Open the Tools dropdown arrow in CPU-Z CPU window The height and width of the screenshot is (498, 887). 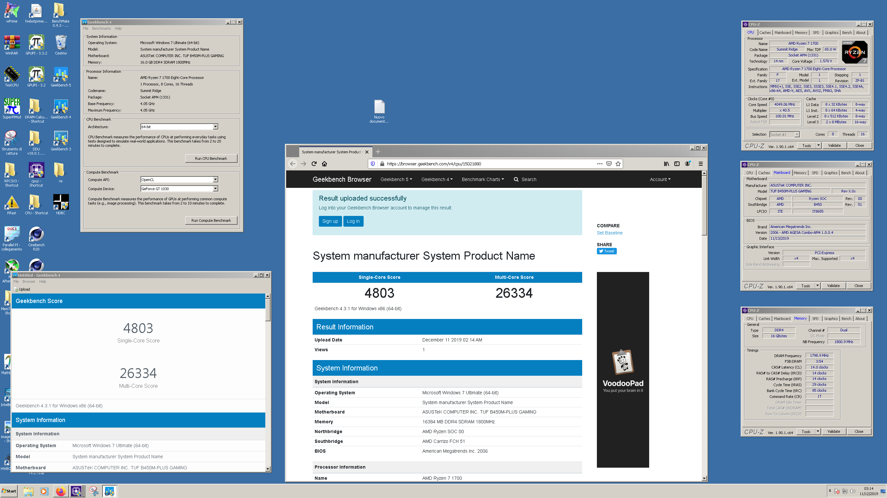coord(818,146)
